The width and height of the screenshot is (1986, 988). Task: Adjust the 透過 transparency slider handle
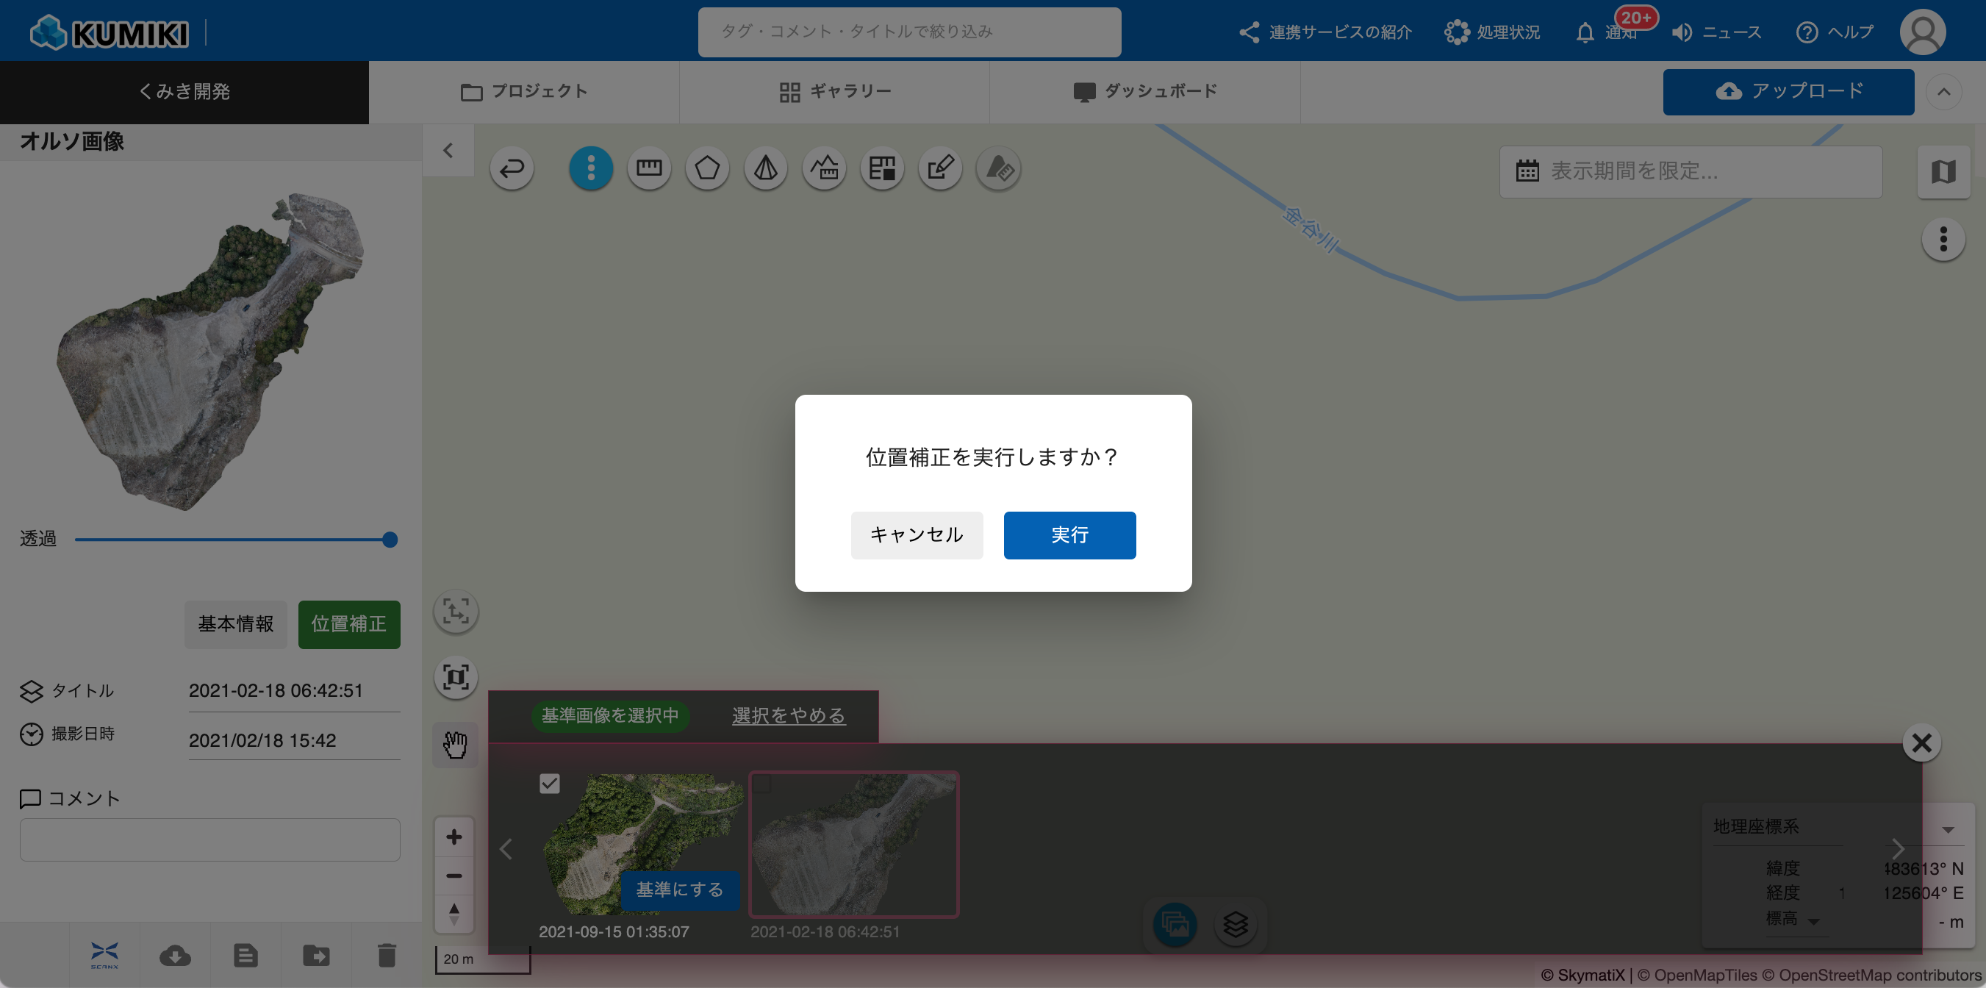390,540
